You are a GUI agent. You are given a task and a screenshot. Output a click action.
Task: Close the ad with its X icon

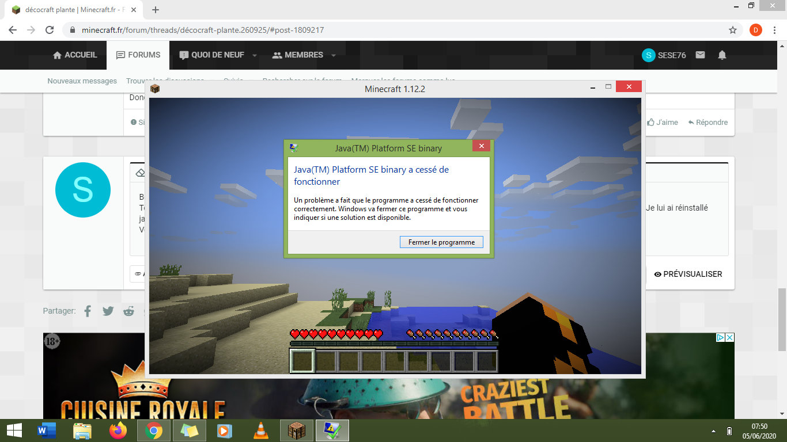click(x=729, y=338)
